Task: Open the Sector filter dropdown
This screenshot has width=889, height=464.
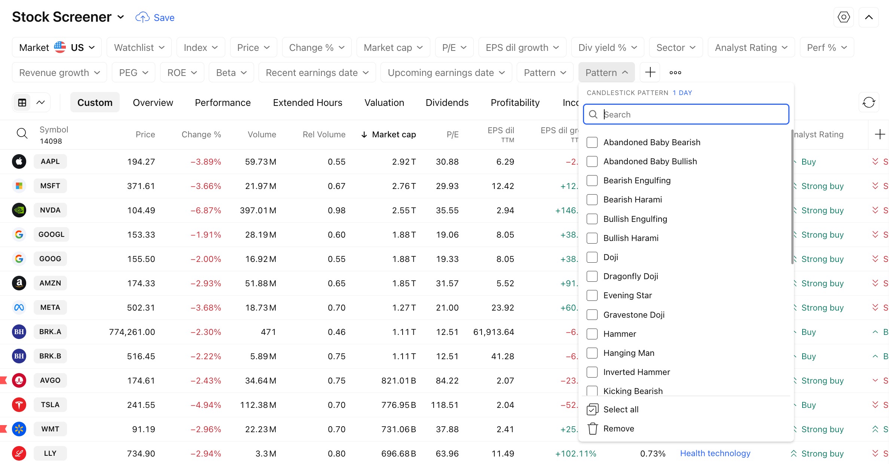Action: [x=676, y=48]
